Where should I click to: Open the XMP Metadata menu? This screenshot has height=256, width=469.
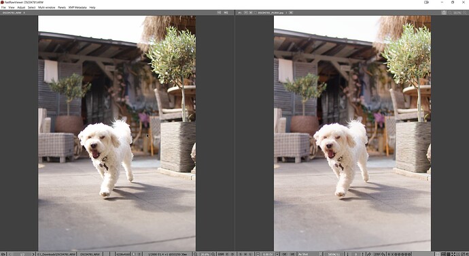[x=77, y=7]
